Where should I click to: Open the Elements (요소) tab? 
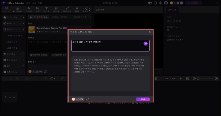tap(56, 10)
